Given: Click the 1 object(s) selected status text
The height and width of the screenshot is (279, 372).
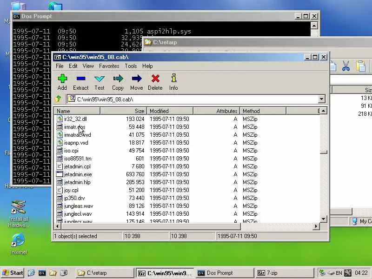Looking at the screenshot, I should 75,236.
